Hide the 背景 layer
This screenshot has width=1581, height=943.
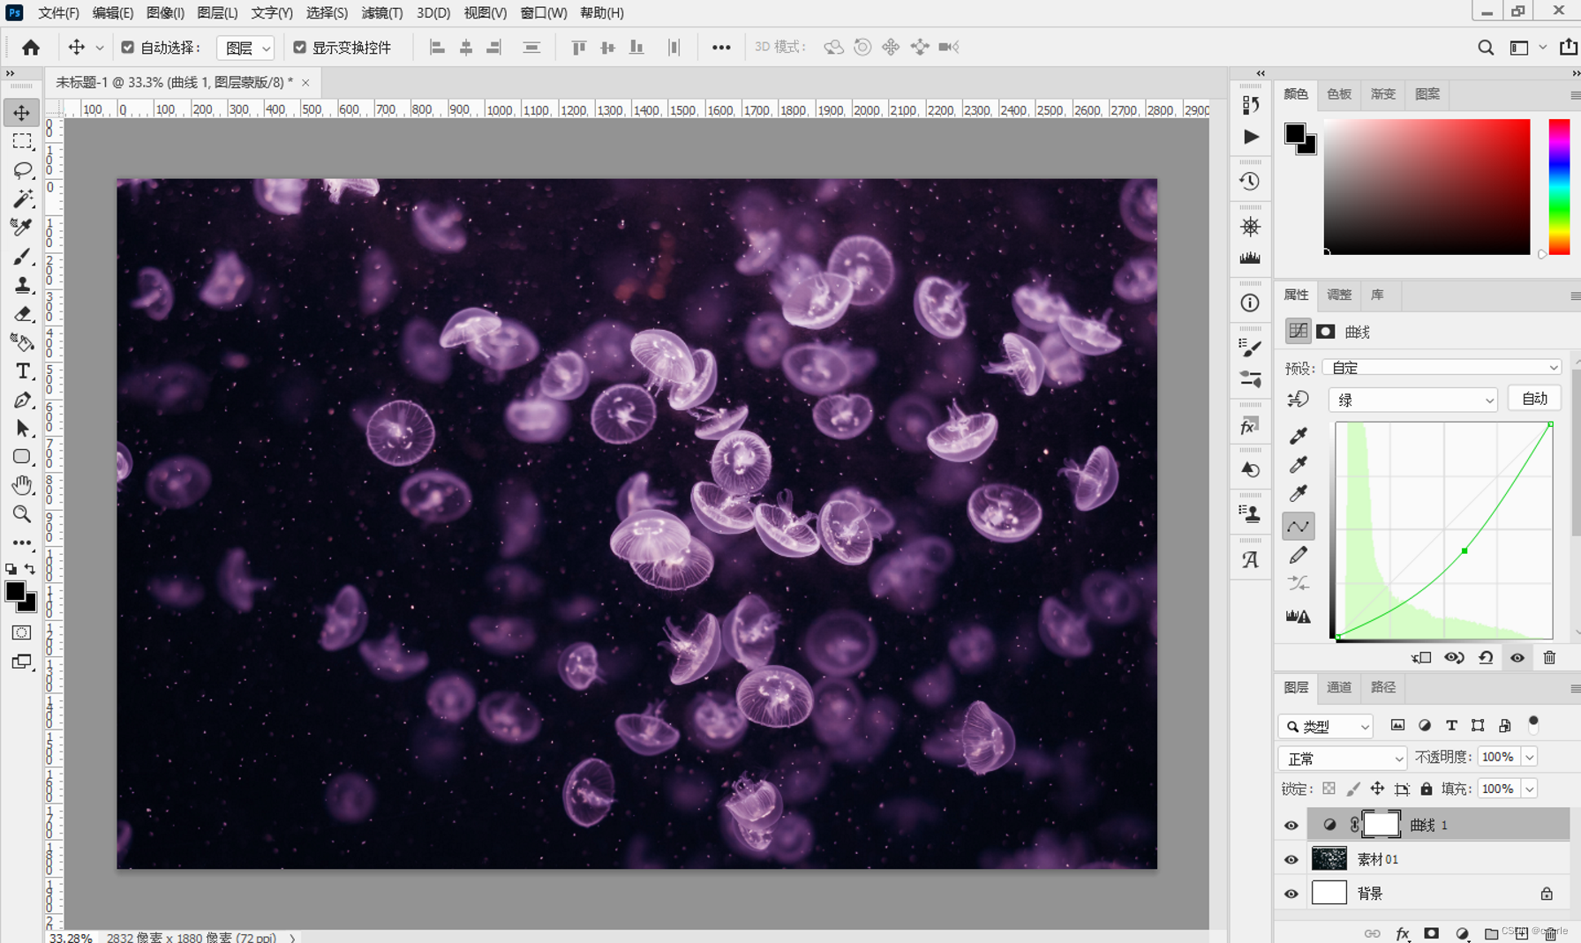coord(1291,894)
